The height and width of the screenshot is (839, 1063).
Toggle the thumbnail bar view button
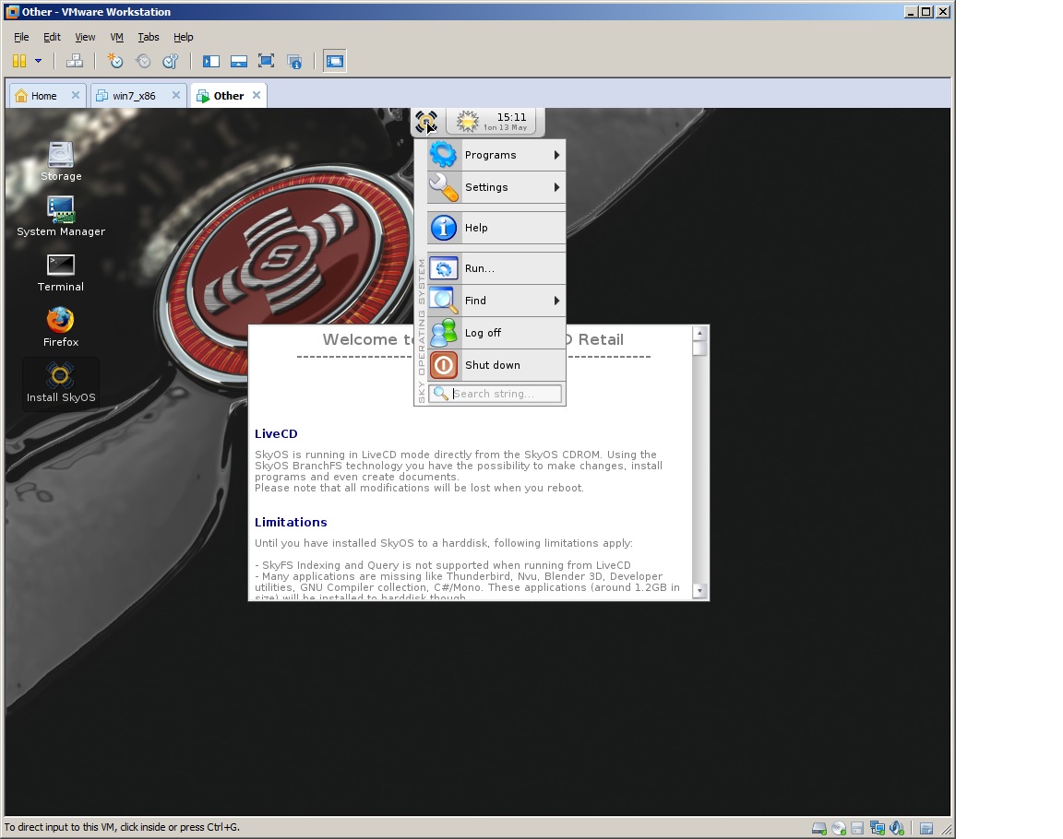(238, 61)
